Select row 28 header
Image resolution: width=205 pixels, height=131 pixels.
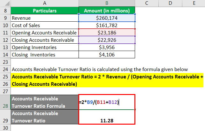(x=5, y=102)
